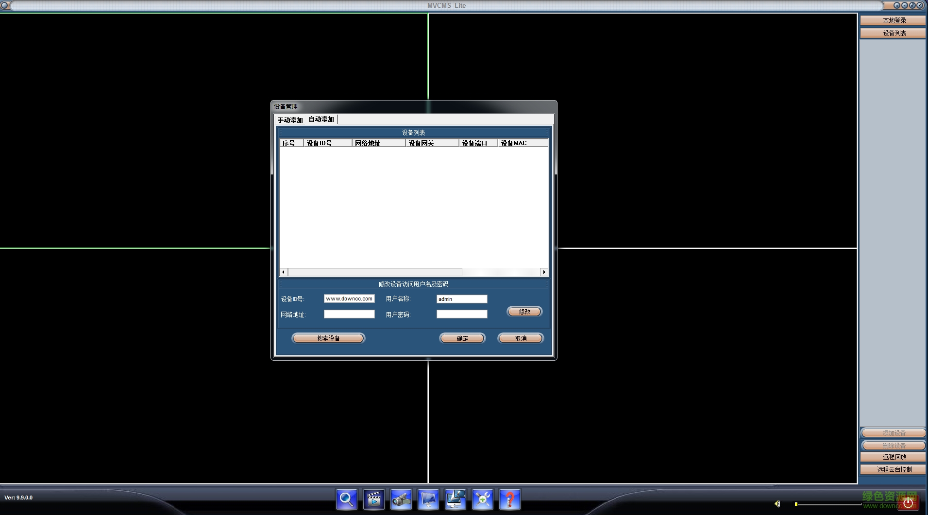Image resolution: width=928 pixels, height=515 pixels.
Task: Mute audio with the speaker icon
Action: pos(777,504)
